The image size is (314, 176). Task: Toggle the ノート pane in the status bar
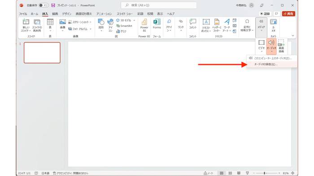pos(209,173)
